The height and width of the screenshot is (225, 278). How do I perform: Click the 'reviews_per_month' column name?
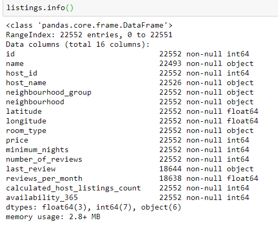[44, 179]
